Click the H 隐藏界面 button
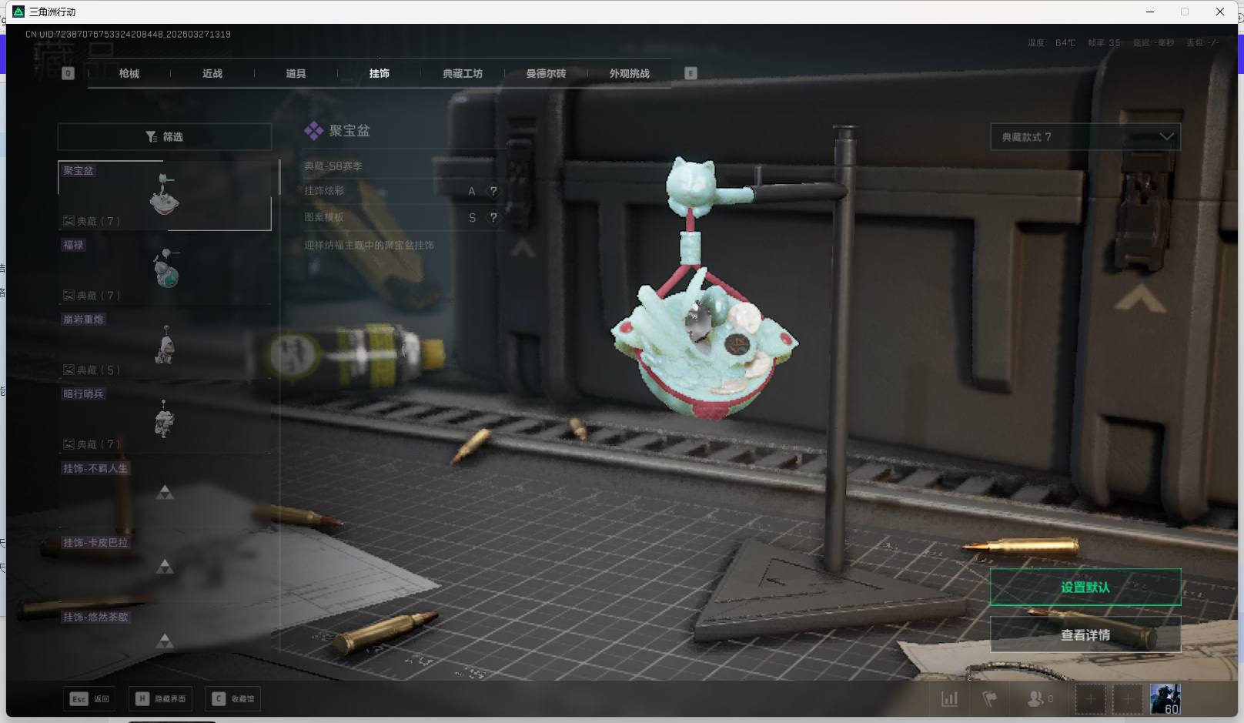Screen dimensions: 1244x723 [x=160, y=699]
